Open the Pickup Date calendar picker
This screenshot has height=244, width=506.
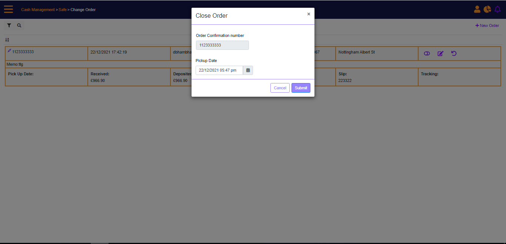pos(248,70)
